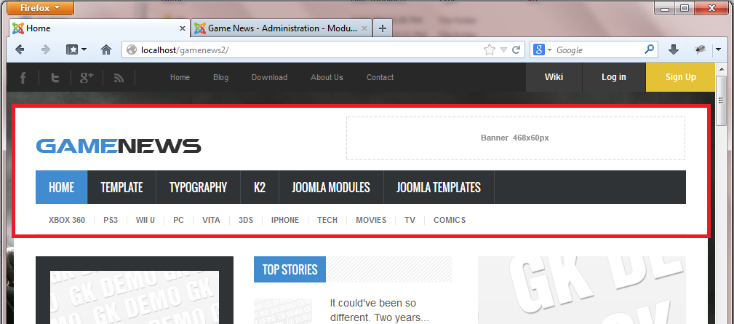Click the Log in button
The image size is (734, 324).
coord(614,77)
